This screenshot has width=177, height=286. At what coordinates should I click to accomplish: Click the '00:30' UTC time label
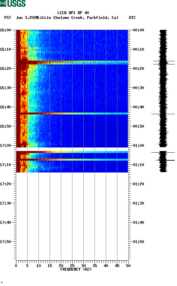coord(139,88)
